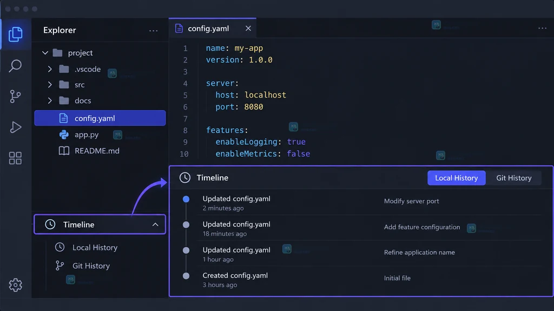This screenshot has width=554, height=311.
Task: Click clock icon in Timeline panel title
Action: coord(185,178)
